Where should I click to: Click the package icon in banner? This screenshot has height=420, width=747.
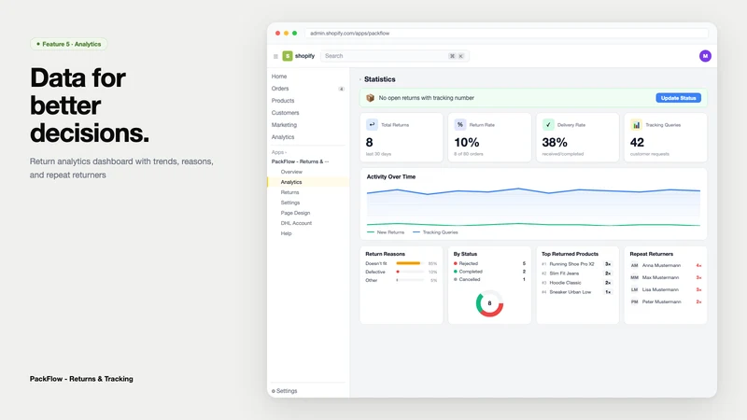(x=370, y=98)
